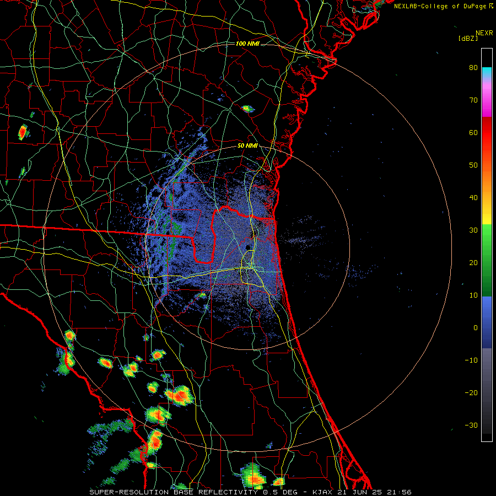Click the 20 value on dBZ scale
Image resolution: width=496 pixels, height=496 pixels.
[x=473, y=263]
